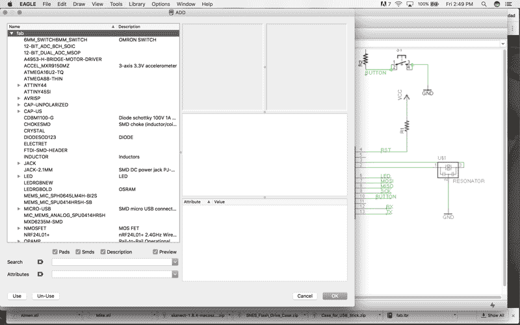The image size is (520, 325).
Task: Expand the MICRO-USB entry
Action: [x=19, y=209]
